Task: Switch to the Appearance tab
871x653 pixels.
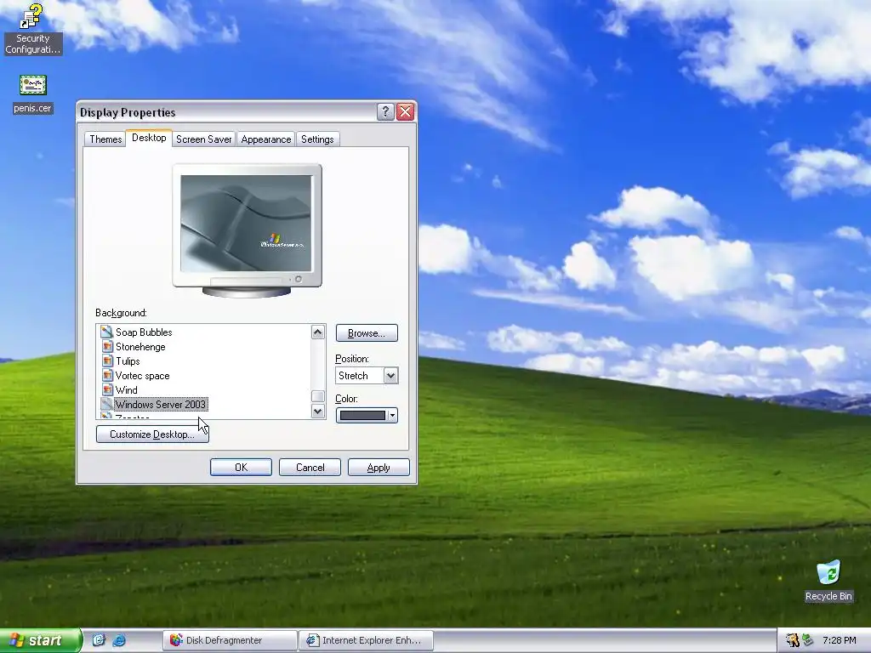Action: tap(266, 139)
